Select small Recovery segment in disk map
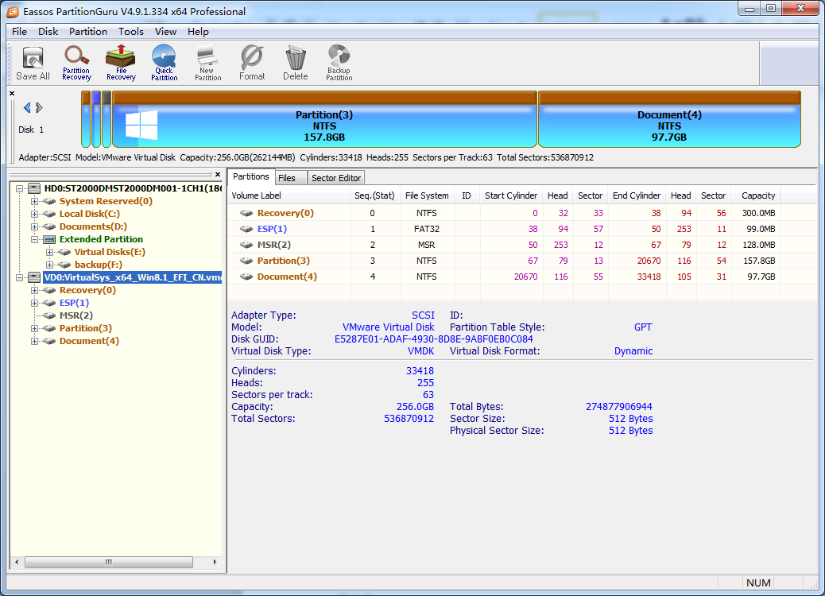825x596 pixels. [86, 119]
